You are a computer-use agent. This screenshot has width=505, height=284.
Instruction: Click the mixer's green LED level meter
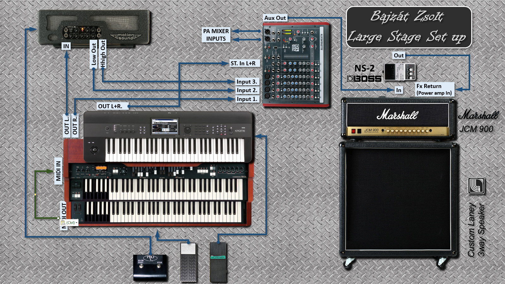[287, 32]
